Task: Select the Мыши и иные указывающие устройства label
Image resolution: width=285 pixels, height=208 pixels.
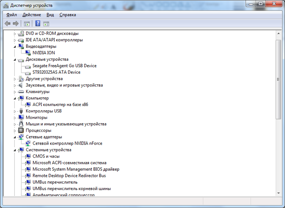Action: [66, 124]
